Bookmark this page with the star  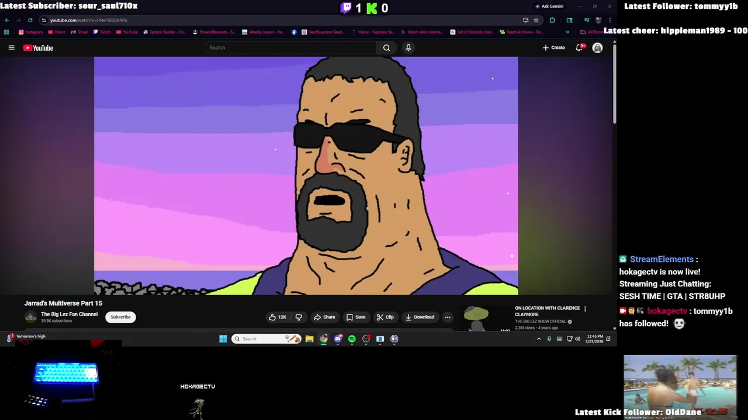[x=536, y=20]
